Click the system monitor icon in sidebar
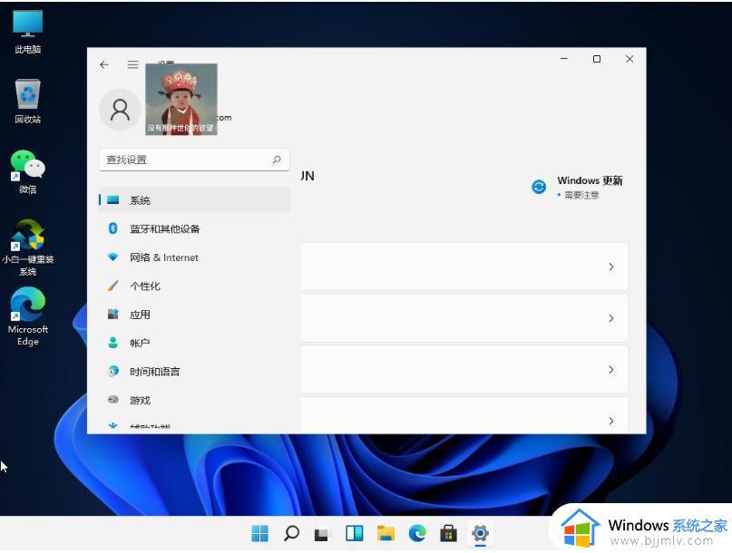 point(113,199)
